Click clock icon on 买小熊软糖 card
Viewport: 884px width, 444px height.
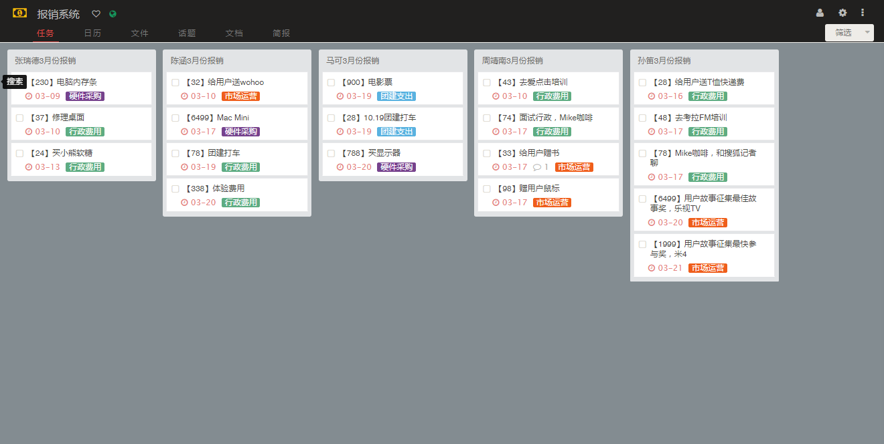pyautogui.click(x=29, y=167)
